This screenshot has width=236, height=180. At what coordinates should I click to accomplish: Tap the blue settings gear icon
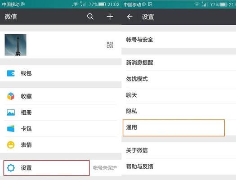[11, 168]
